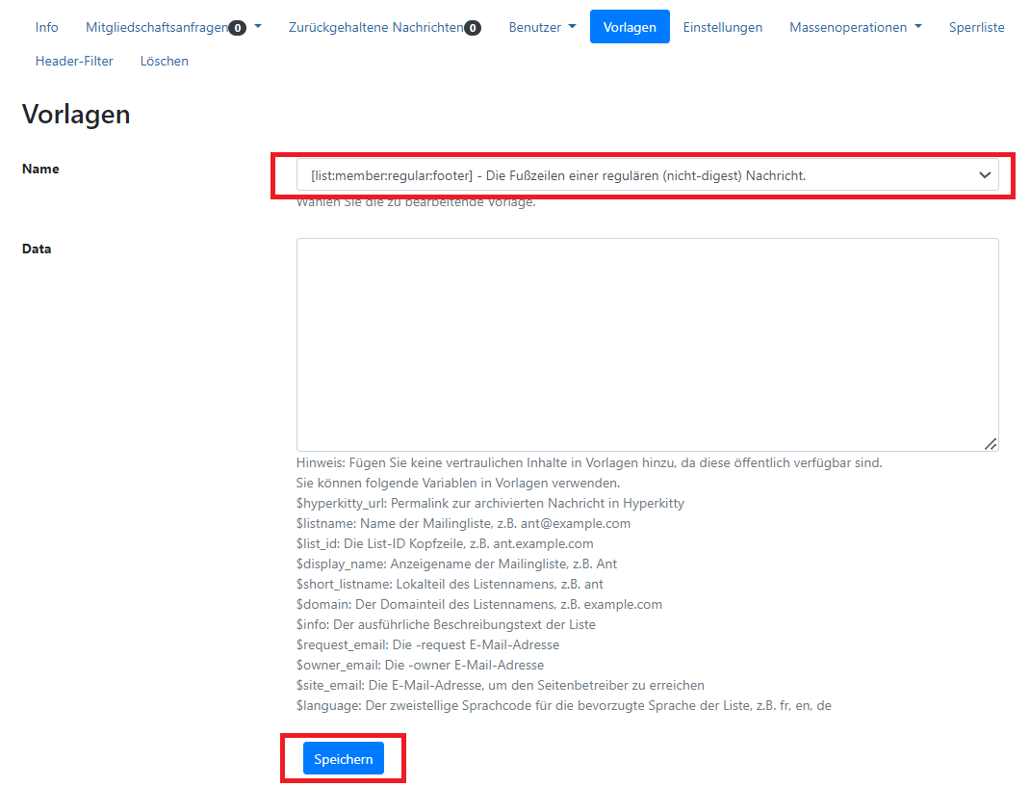Screen dimensions: 1030x787
Task: Click the $hyperkitty_url variable description line
Action: pyautogui.click(x=490, y=503)
